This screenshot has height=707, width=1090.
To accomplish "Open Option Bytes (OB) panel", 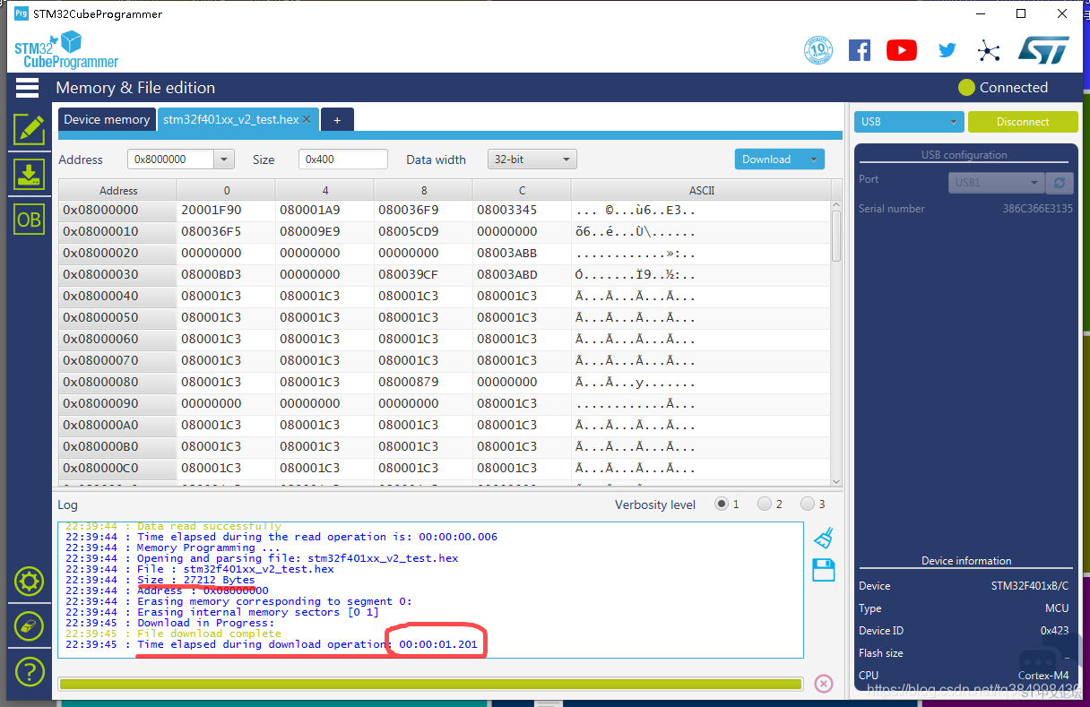I will (29, 220).
